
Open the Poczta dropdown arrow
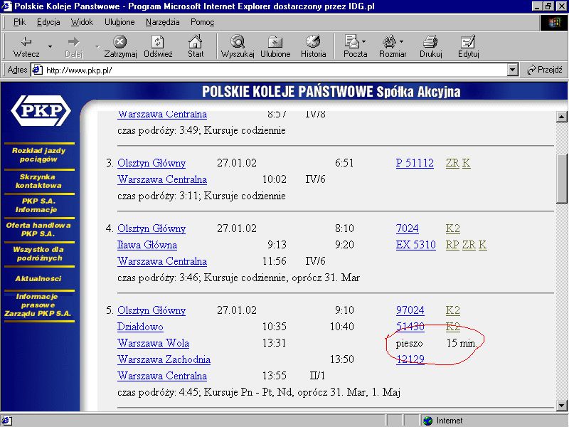363,41
